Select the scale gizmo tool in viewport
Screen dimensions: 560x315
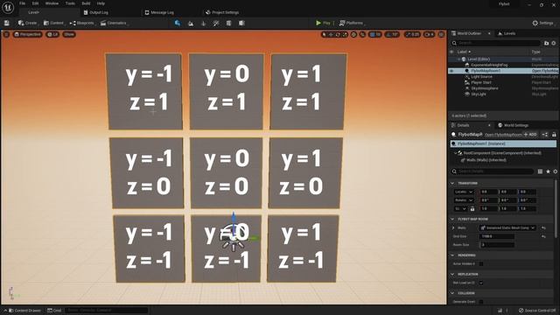(345, 35)
